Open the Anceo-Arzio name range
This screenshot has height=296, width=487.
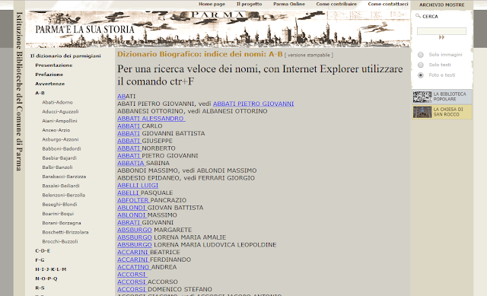(56, 130)
